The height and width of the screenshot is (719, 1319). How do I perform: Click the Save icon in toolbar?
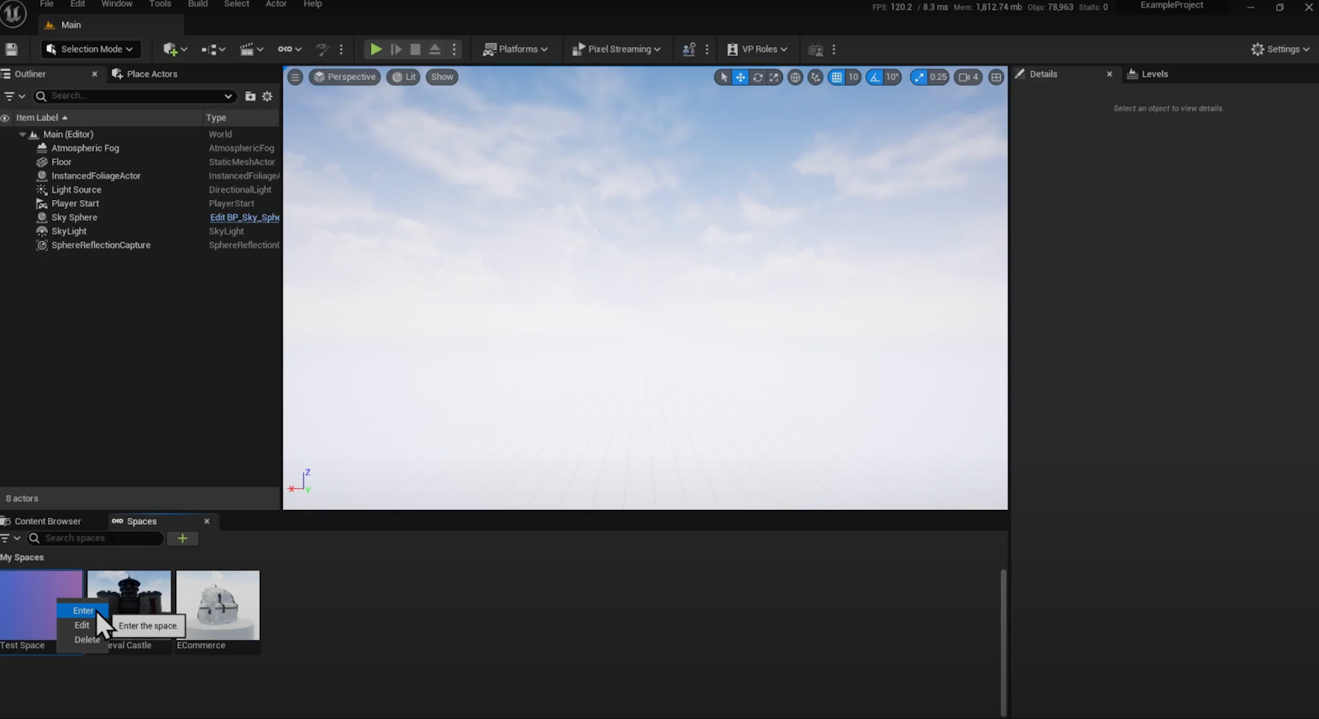pyautogui.click(x=12, y=49)
